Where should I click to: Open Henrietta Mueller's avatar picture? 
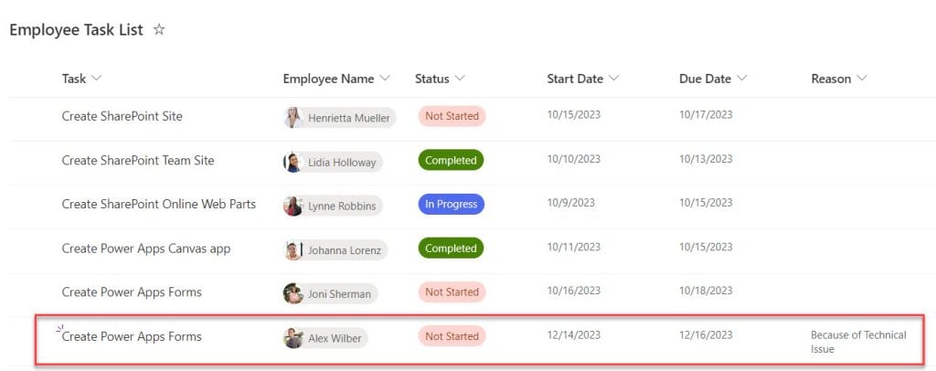[x=293, y=118]
